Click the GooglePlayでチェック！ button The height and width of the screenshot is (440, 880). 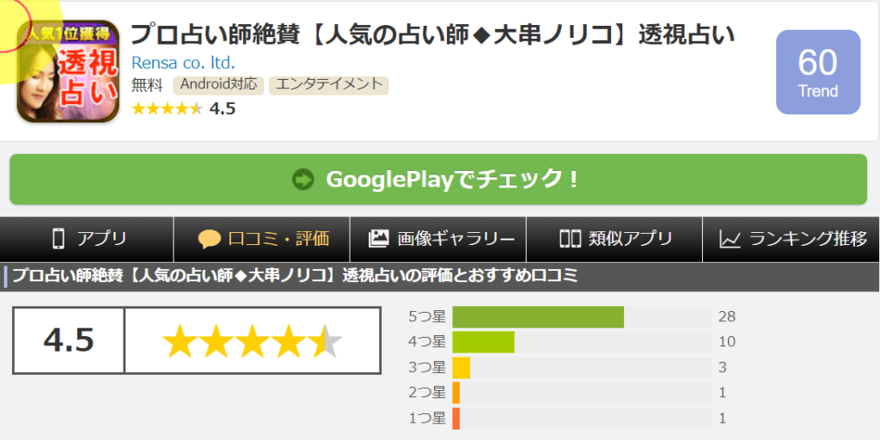(x=438, y=179)
